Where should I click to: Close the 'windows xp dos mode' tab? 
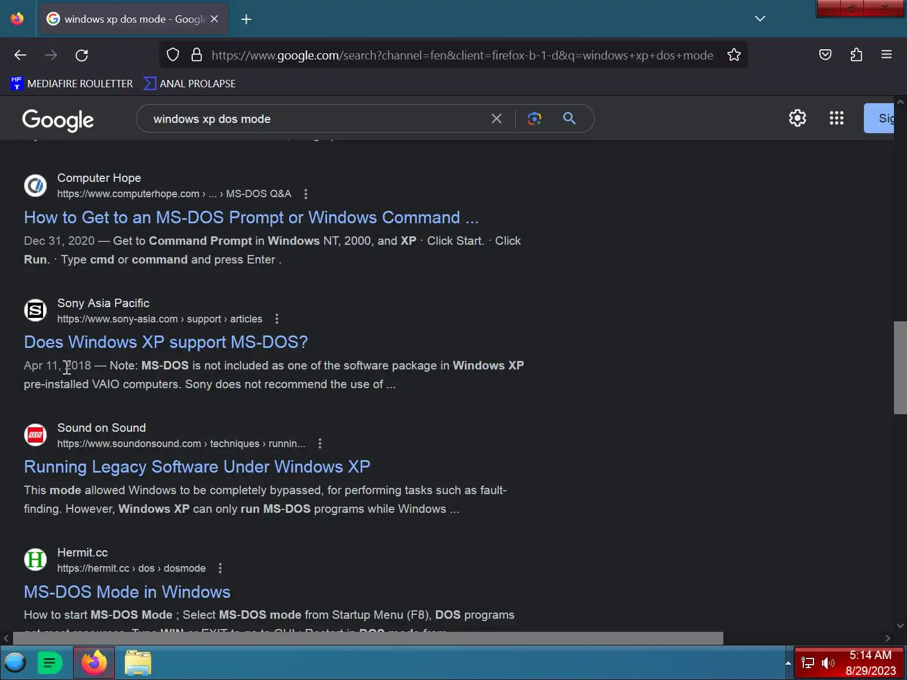[x=214, y=19]
